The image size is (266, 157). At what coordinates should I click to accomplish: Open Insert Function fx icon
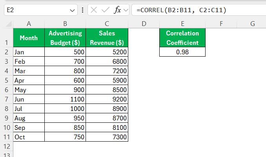click(x=117, y=10)
